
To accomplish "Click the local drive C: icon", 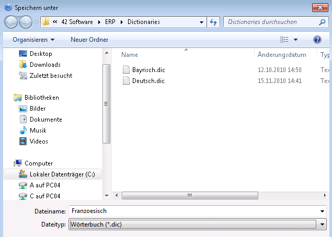I will [23, 174].
